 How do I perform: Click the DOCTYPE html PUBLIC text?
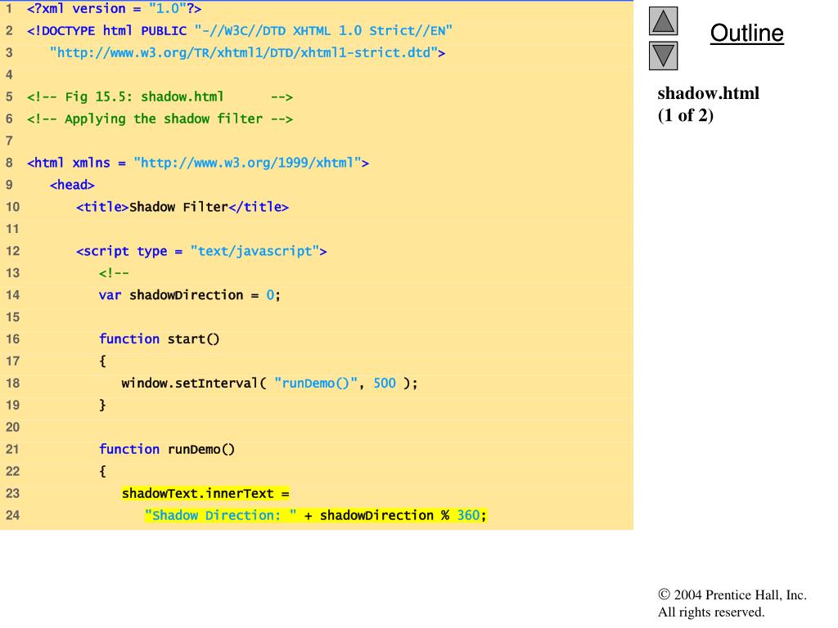pyautogui.click(x=107, y=31)
